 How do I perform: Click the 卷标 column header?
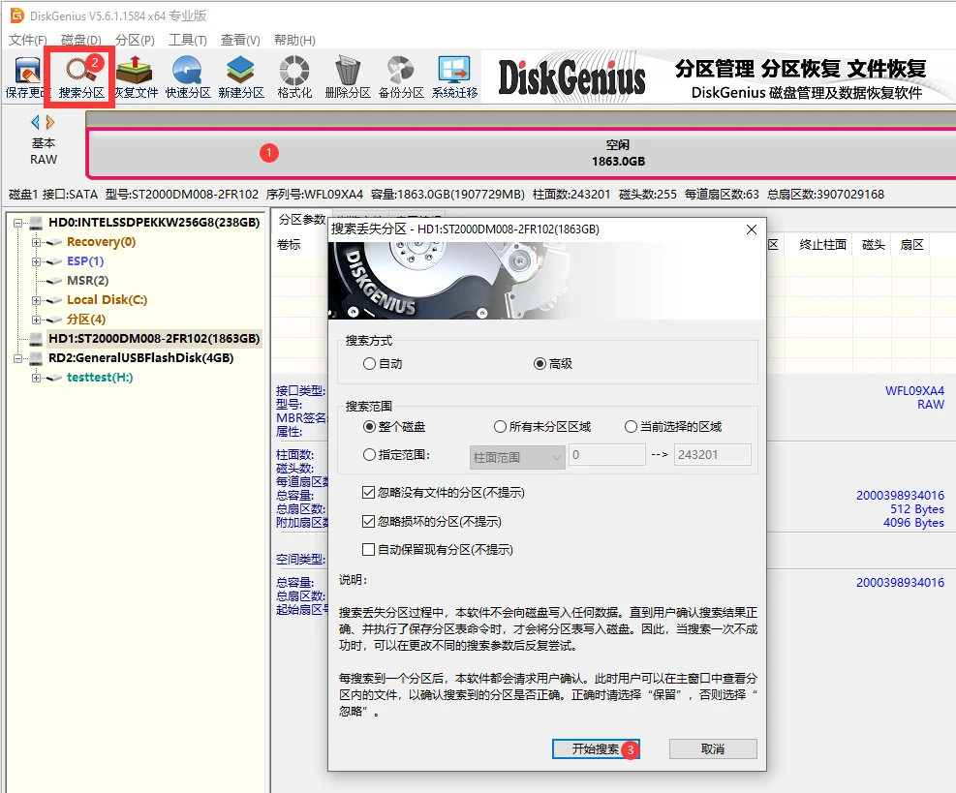289,244
